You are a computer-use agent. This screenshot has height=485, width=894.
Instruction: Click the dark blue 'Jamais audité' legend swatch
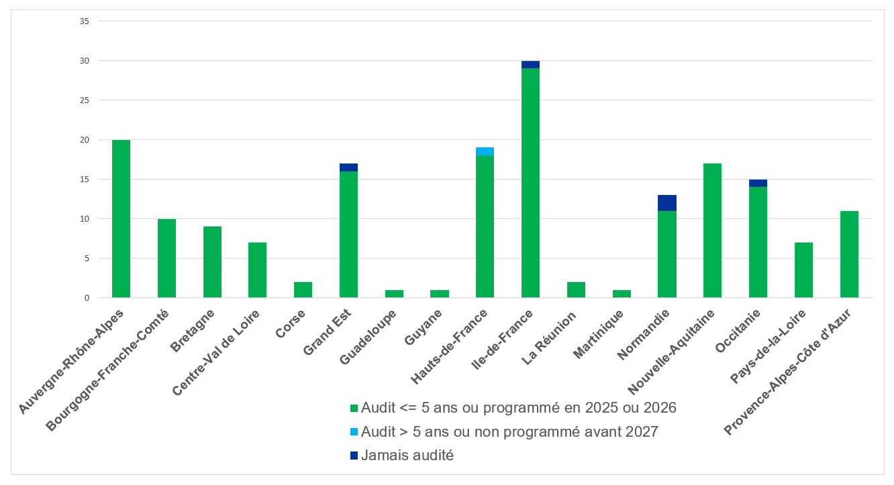pyautogui.click(x=354, y=456)
